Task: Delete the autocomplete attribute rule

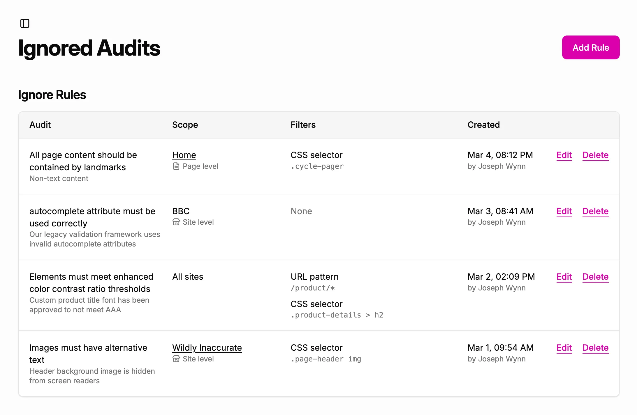Action: [595, 211]
